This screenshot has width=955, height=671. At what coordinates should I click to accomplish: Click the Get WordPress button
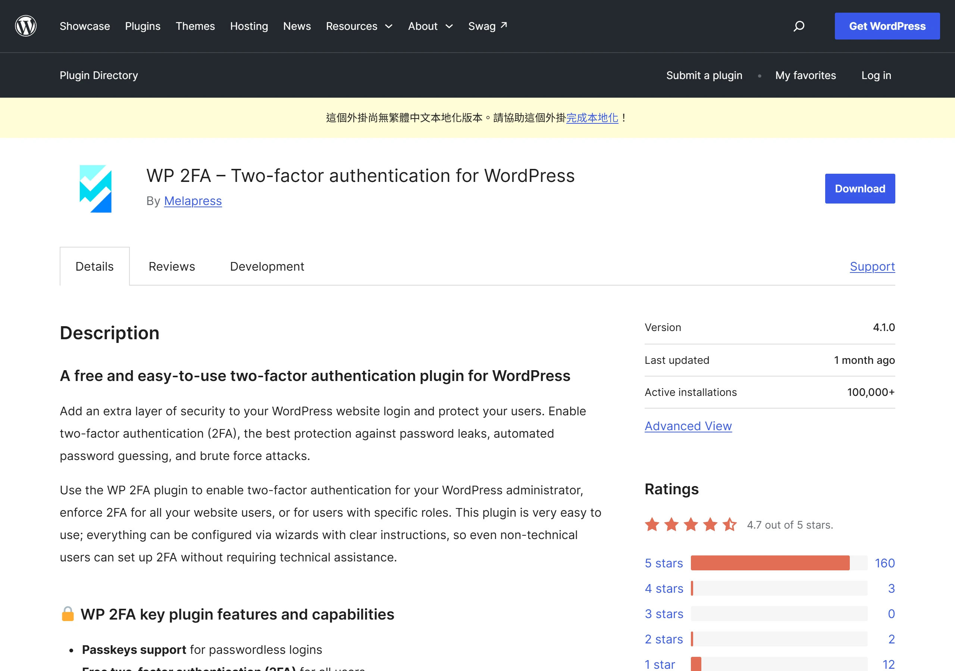887,26
